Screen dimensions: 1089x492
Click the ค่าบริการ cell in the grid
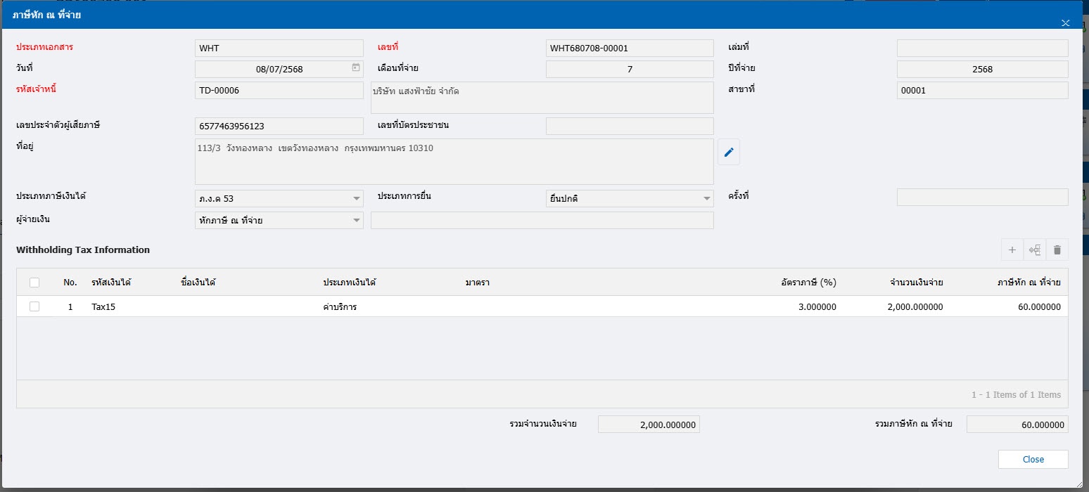pos(340,307)
